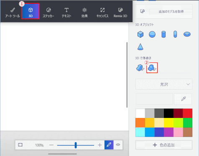
Task: Click the zoom slider handle
Action: [x=76, y=145]
